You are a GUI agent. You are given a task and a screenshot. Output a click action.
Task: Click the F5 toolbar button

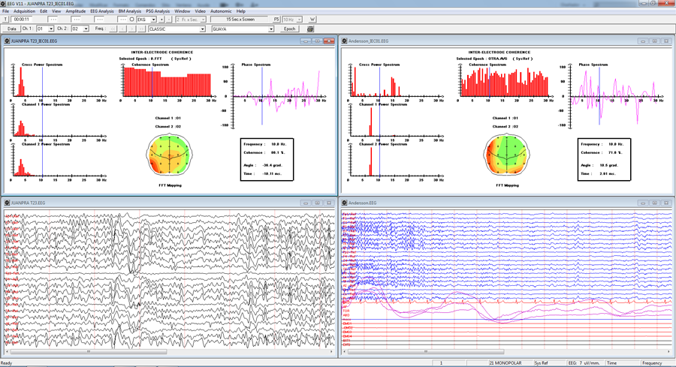(276, 20)
